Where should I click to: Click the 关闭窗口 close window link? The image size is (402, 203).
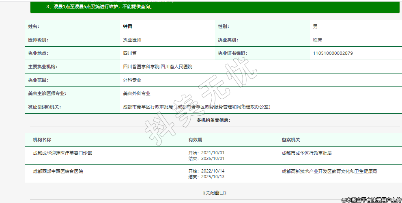tap(215, 193)
